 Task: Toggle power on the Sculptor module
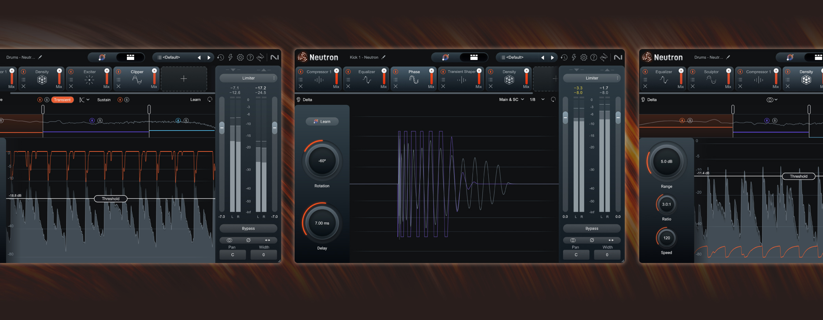pyautogui.click(x=693, y=72)
